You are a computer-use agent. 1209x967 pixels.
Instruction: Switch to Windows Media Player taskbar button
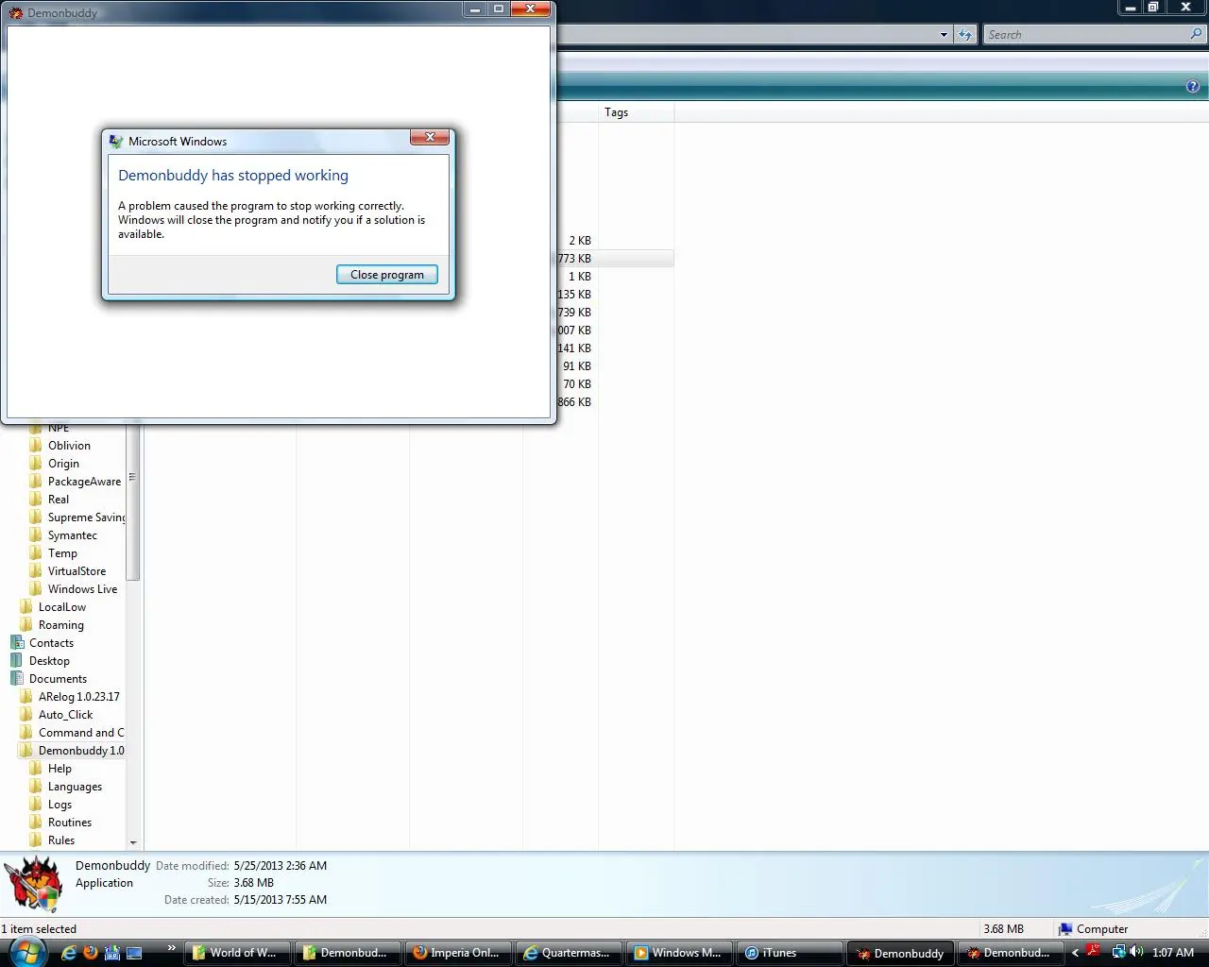tap(677, 953)
